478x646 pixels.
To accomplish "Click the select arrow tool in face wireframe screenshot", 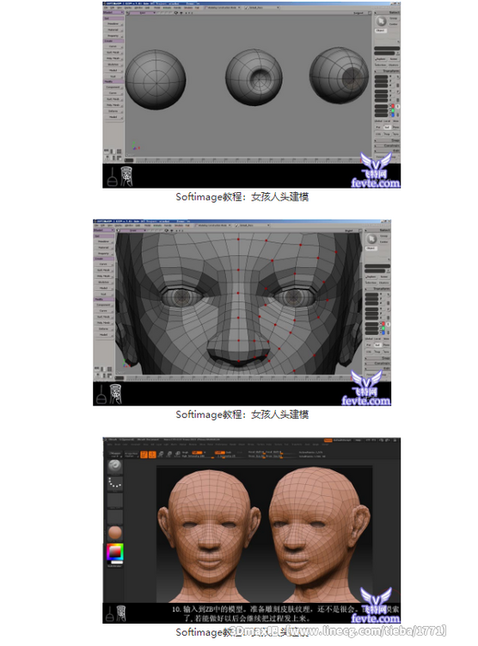I will [x=372, y=239].
